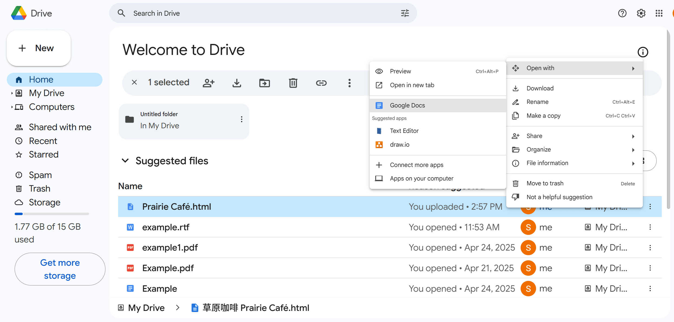Download the selected file using the toolbar icon
Viewport: 674px width, 322px height.
pos(237,83)
